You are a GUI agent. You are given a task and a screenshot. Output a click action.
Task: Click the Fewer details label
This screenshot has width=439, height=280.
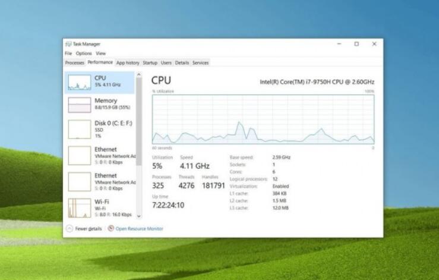click(x=89, y=229)
